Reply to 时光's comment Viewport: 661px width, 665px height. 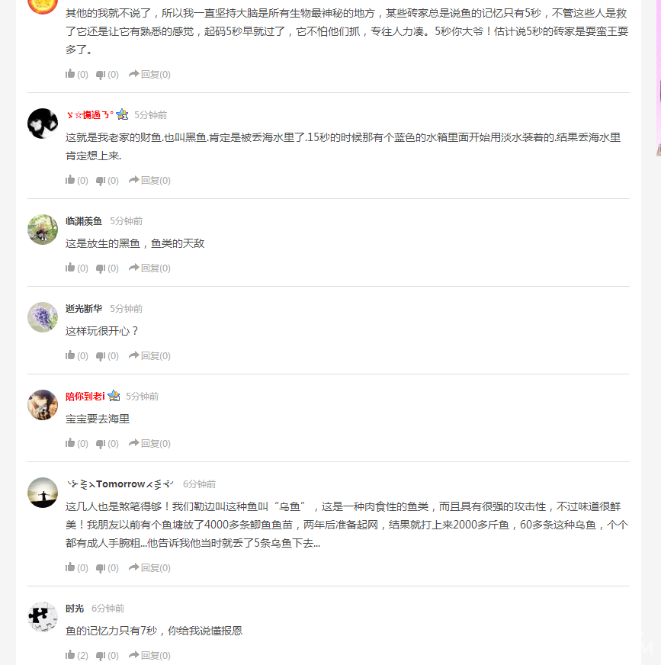[x=149, y=655]
